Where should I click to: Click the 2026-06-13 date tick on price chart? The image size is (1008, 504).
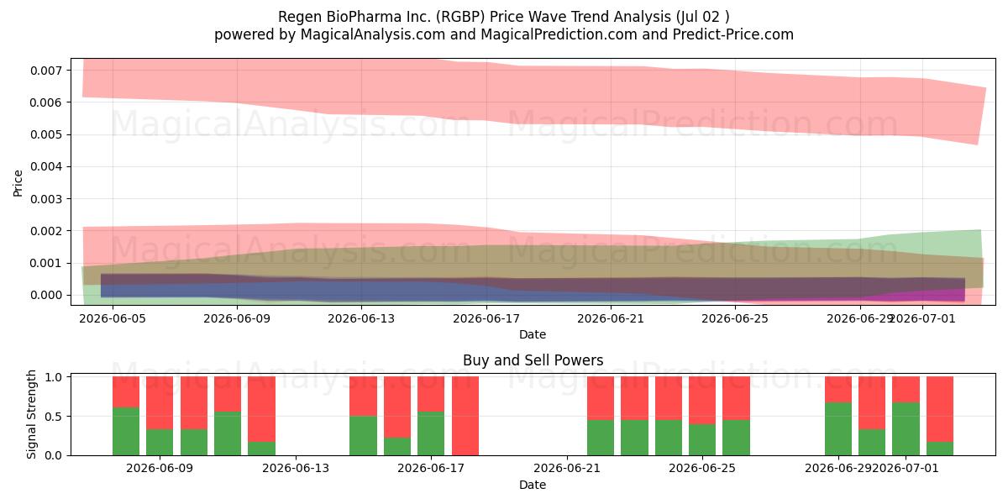(x=361, y=318)
